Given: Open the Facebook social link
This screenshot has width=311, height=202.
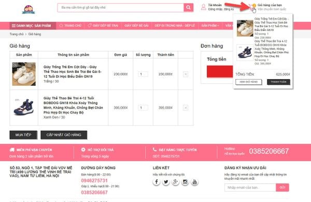Looking at the screenshot, I should pos(157,182).
